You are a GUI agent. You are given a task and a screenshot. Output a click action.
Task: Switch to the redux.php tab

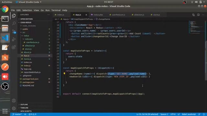[98, 15]
